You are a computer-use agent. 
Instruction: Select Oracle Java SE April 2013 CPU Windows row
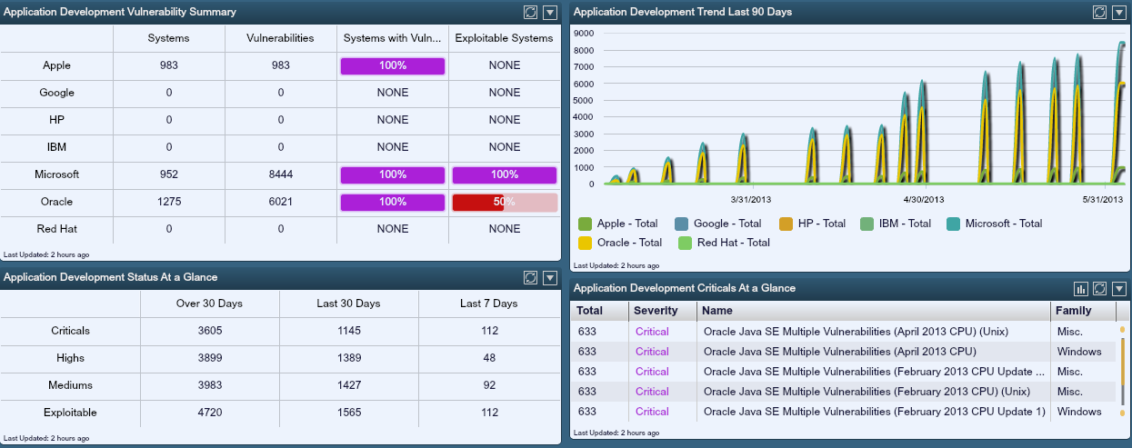(843, 352)
